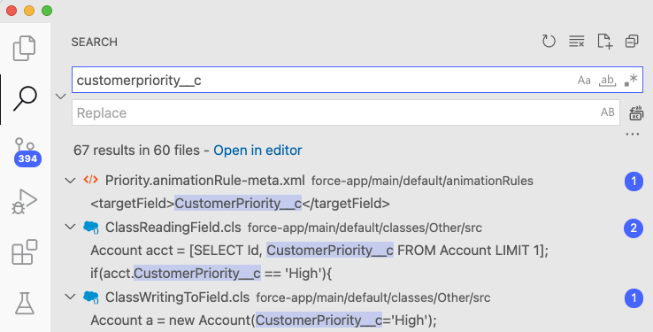Screen dimensions: 653x332
Task: Click Salesforce cloud icon of ClassReadingField.cls
Action: point(91,227)
